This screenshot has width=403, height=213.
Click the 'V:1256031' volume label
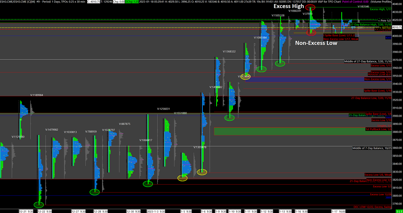[x=164, y=109]
